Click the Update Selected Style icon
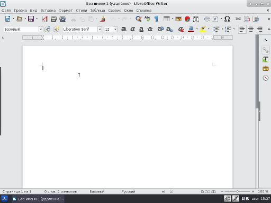The height and width of the screenshot is (203, 271). tap(48, 29)
